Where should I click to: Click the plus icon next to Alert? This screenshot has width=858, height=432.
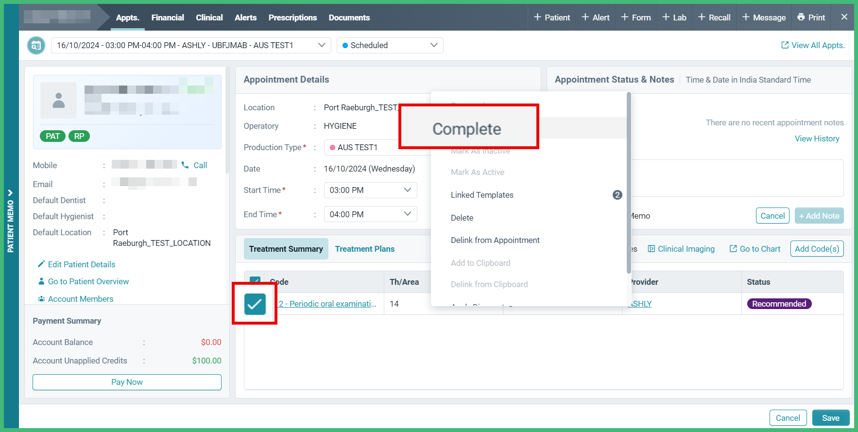[585, 17]
